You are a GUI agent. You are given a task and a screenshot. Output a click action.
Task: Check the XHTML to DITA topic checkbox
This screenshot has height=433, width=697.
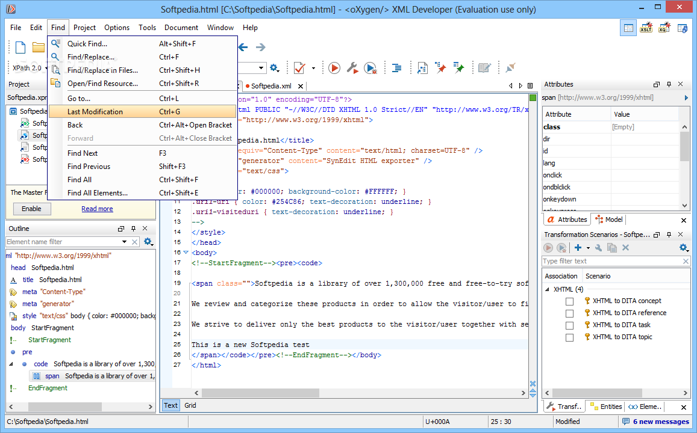tap(569, 337)
